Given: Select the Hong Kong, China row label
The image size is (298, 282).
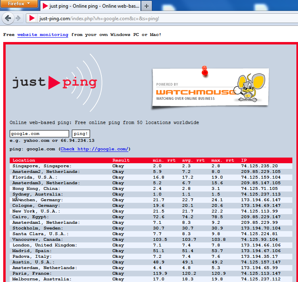Looking at the screenshot, I should point(36,189).
